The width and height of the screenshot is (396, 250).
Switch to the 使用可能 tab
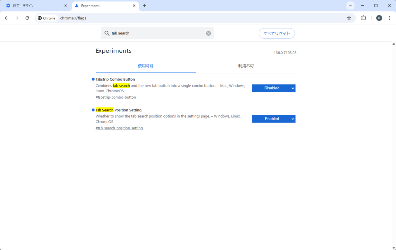(146, 66)
